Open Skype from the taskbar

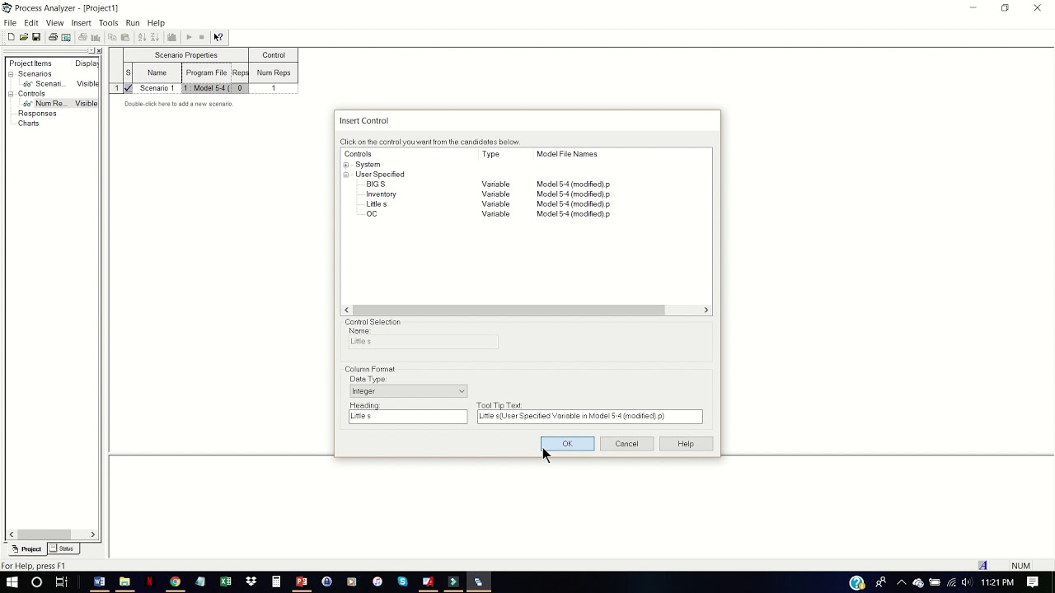pos(402,582)
